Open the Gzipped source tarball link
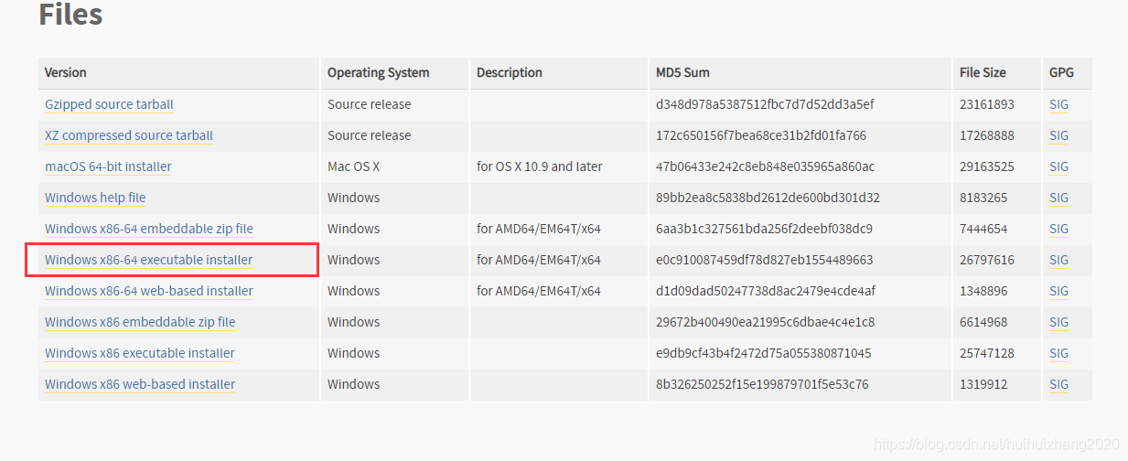 (x=109, y=104)
